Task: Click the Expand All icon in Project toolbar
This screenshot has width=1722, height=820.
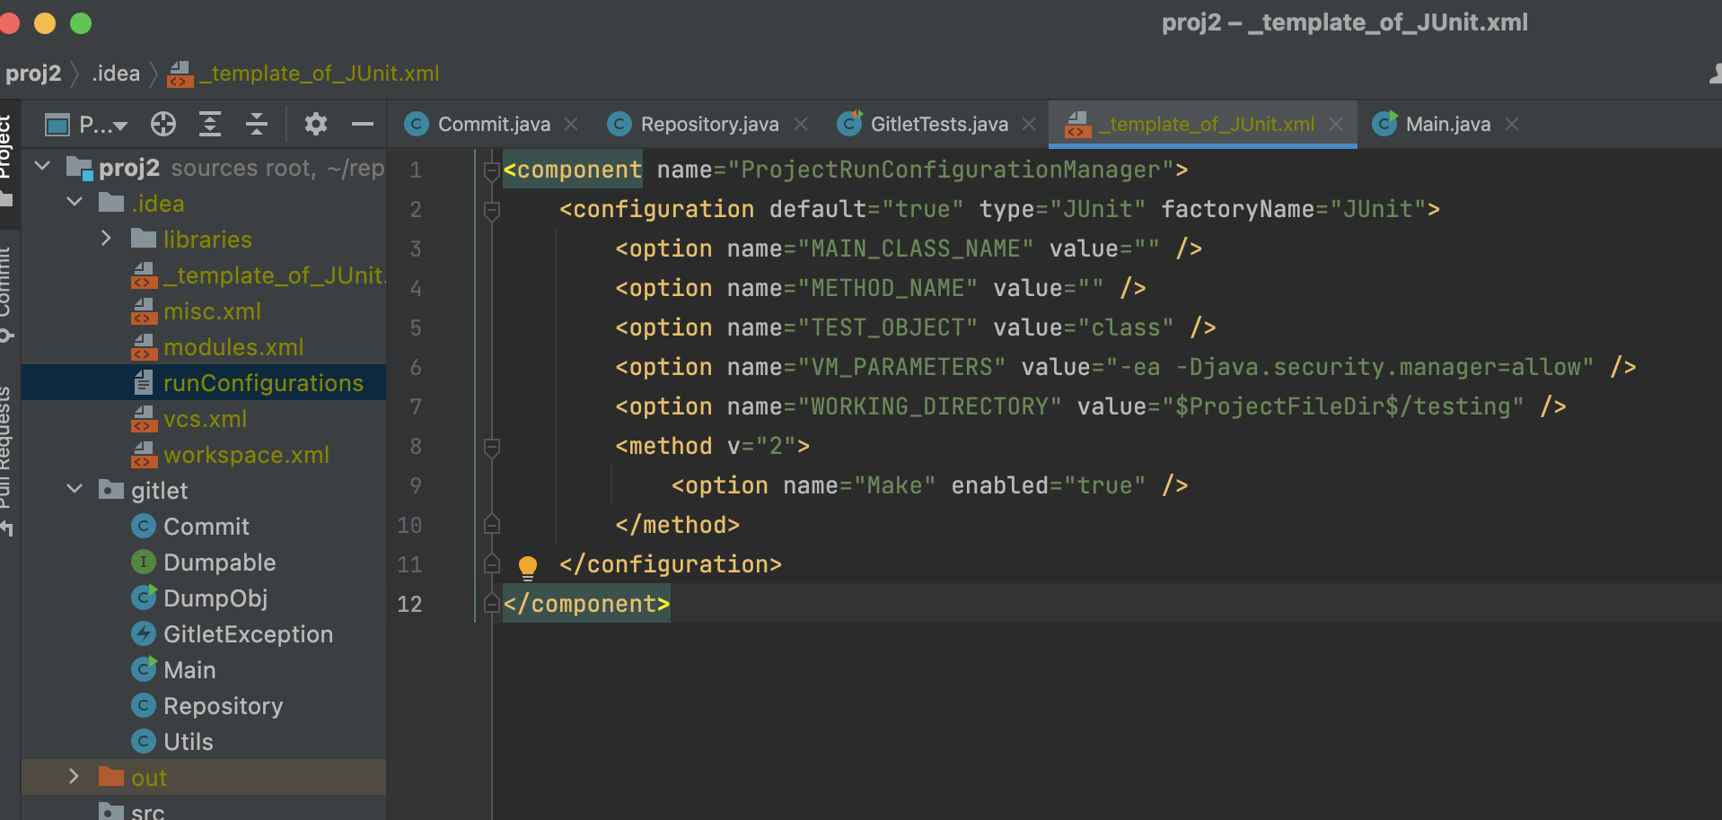Action: [x=210, y=124]
